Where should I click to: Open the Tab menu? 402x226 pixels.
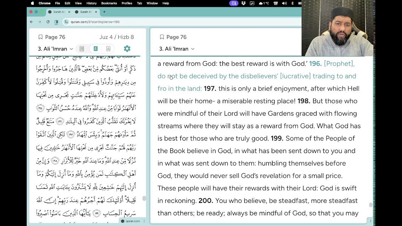point(139,3)
